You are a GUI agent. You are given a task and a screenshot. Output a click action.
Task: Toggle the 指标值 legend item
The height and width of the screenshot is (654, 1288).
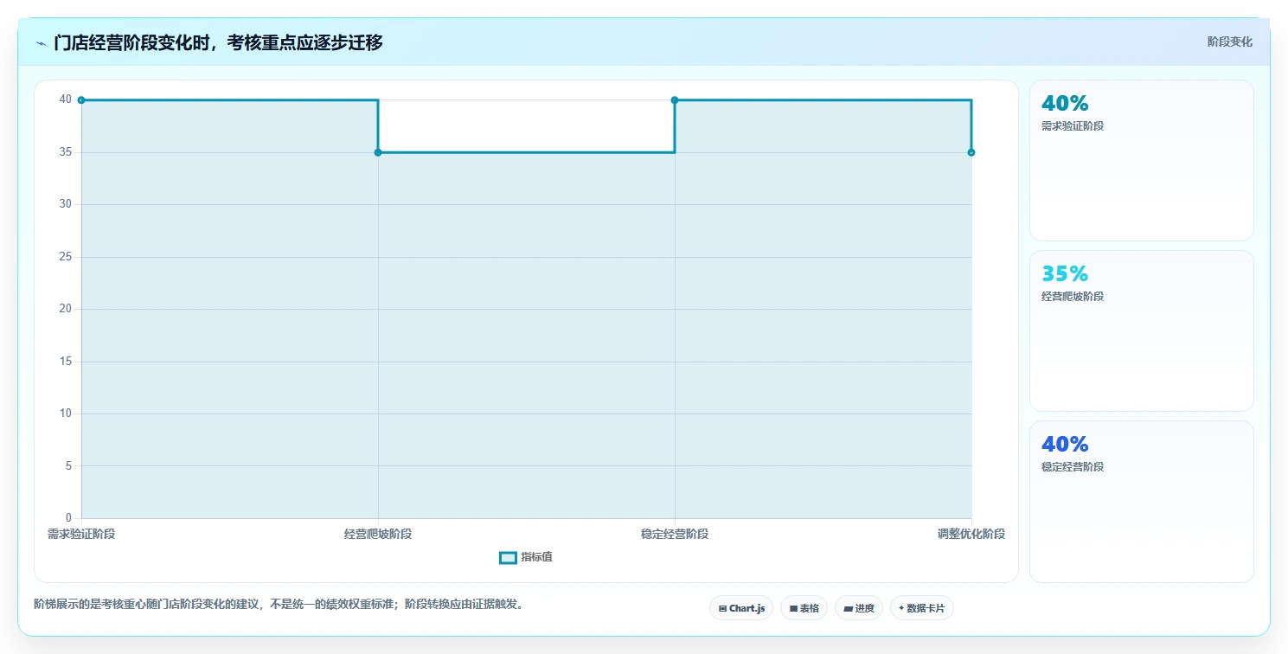click(526, 557)
